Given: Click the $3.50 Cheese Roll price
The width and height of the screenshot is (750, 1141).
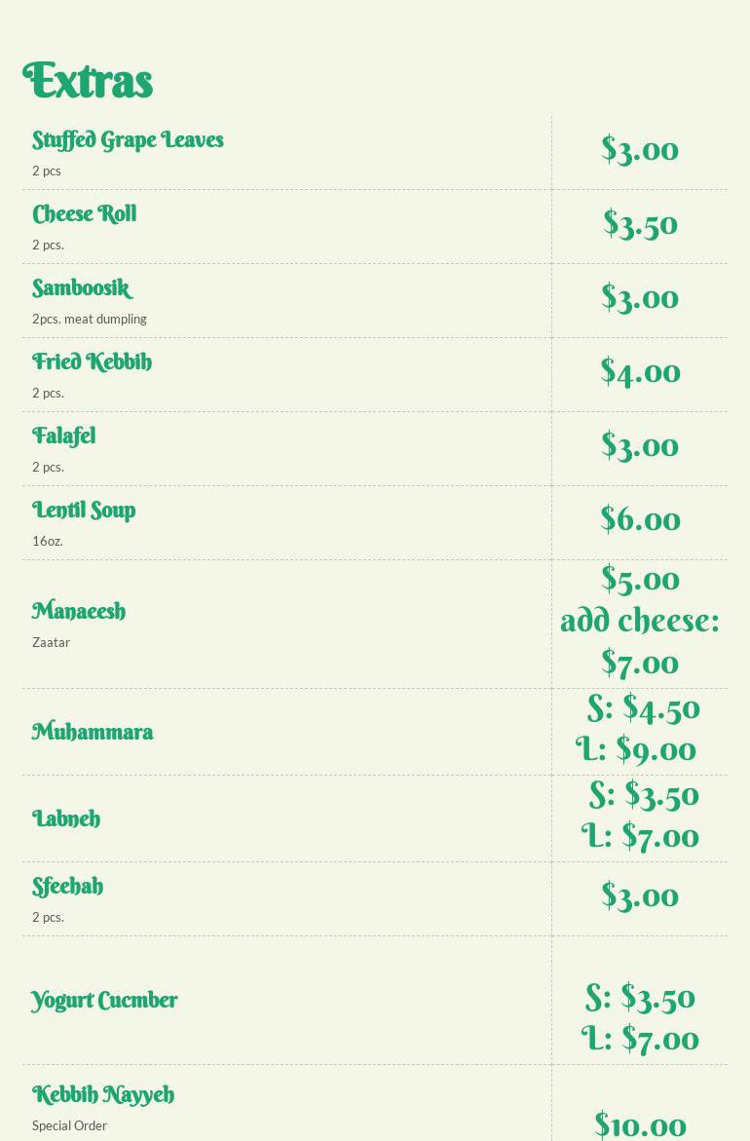Looking at the screenshot, I should coord(640,224).
